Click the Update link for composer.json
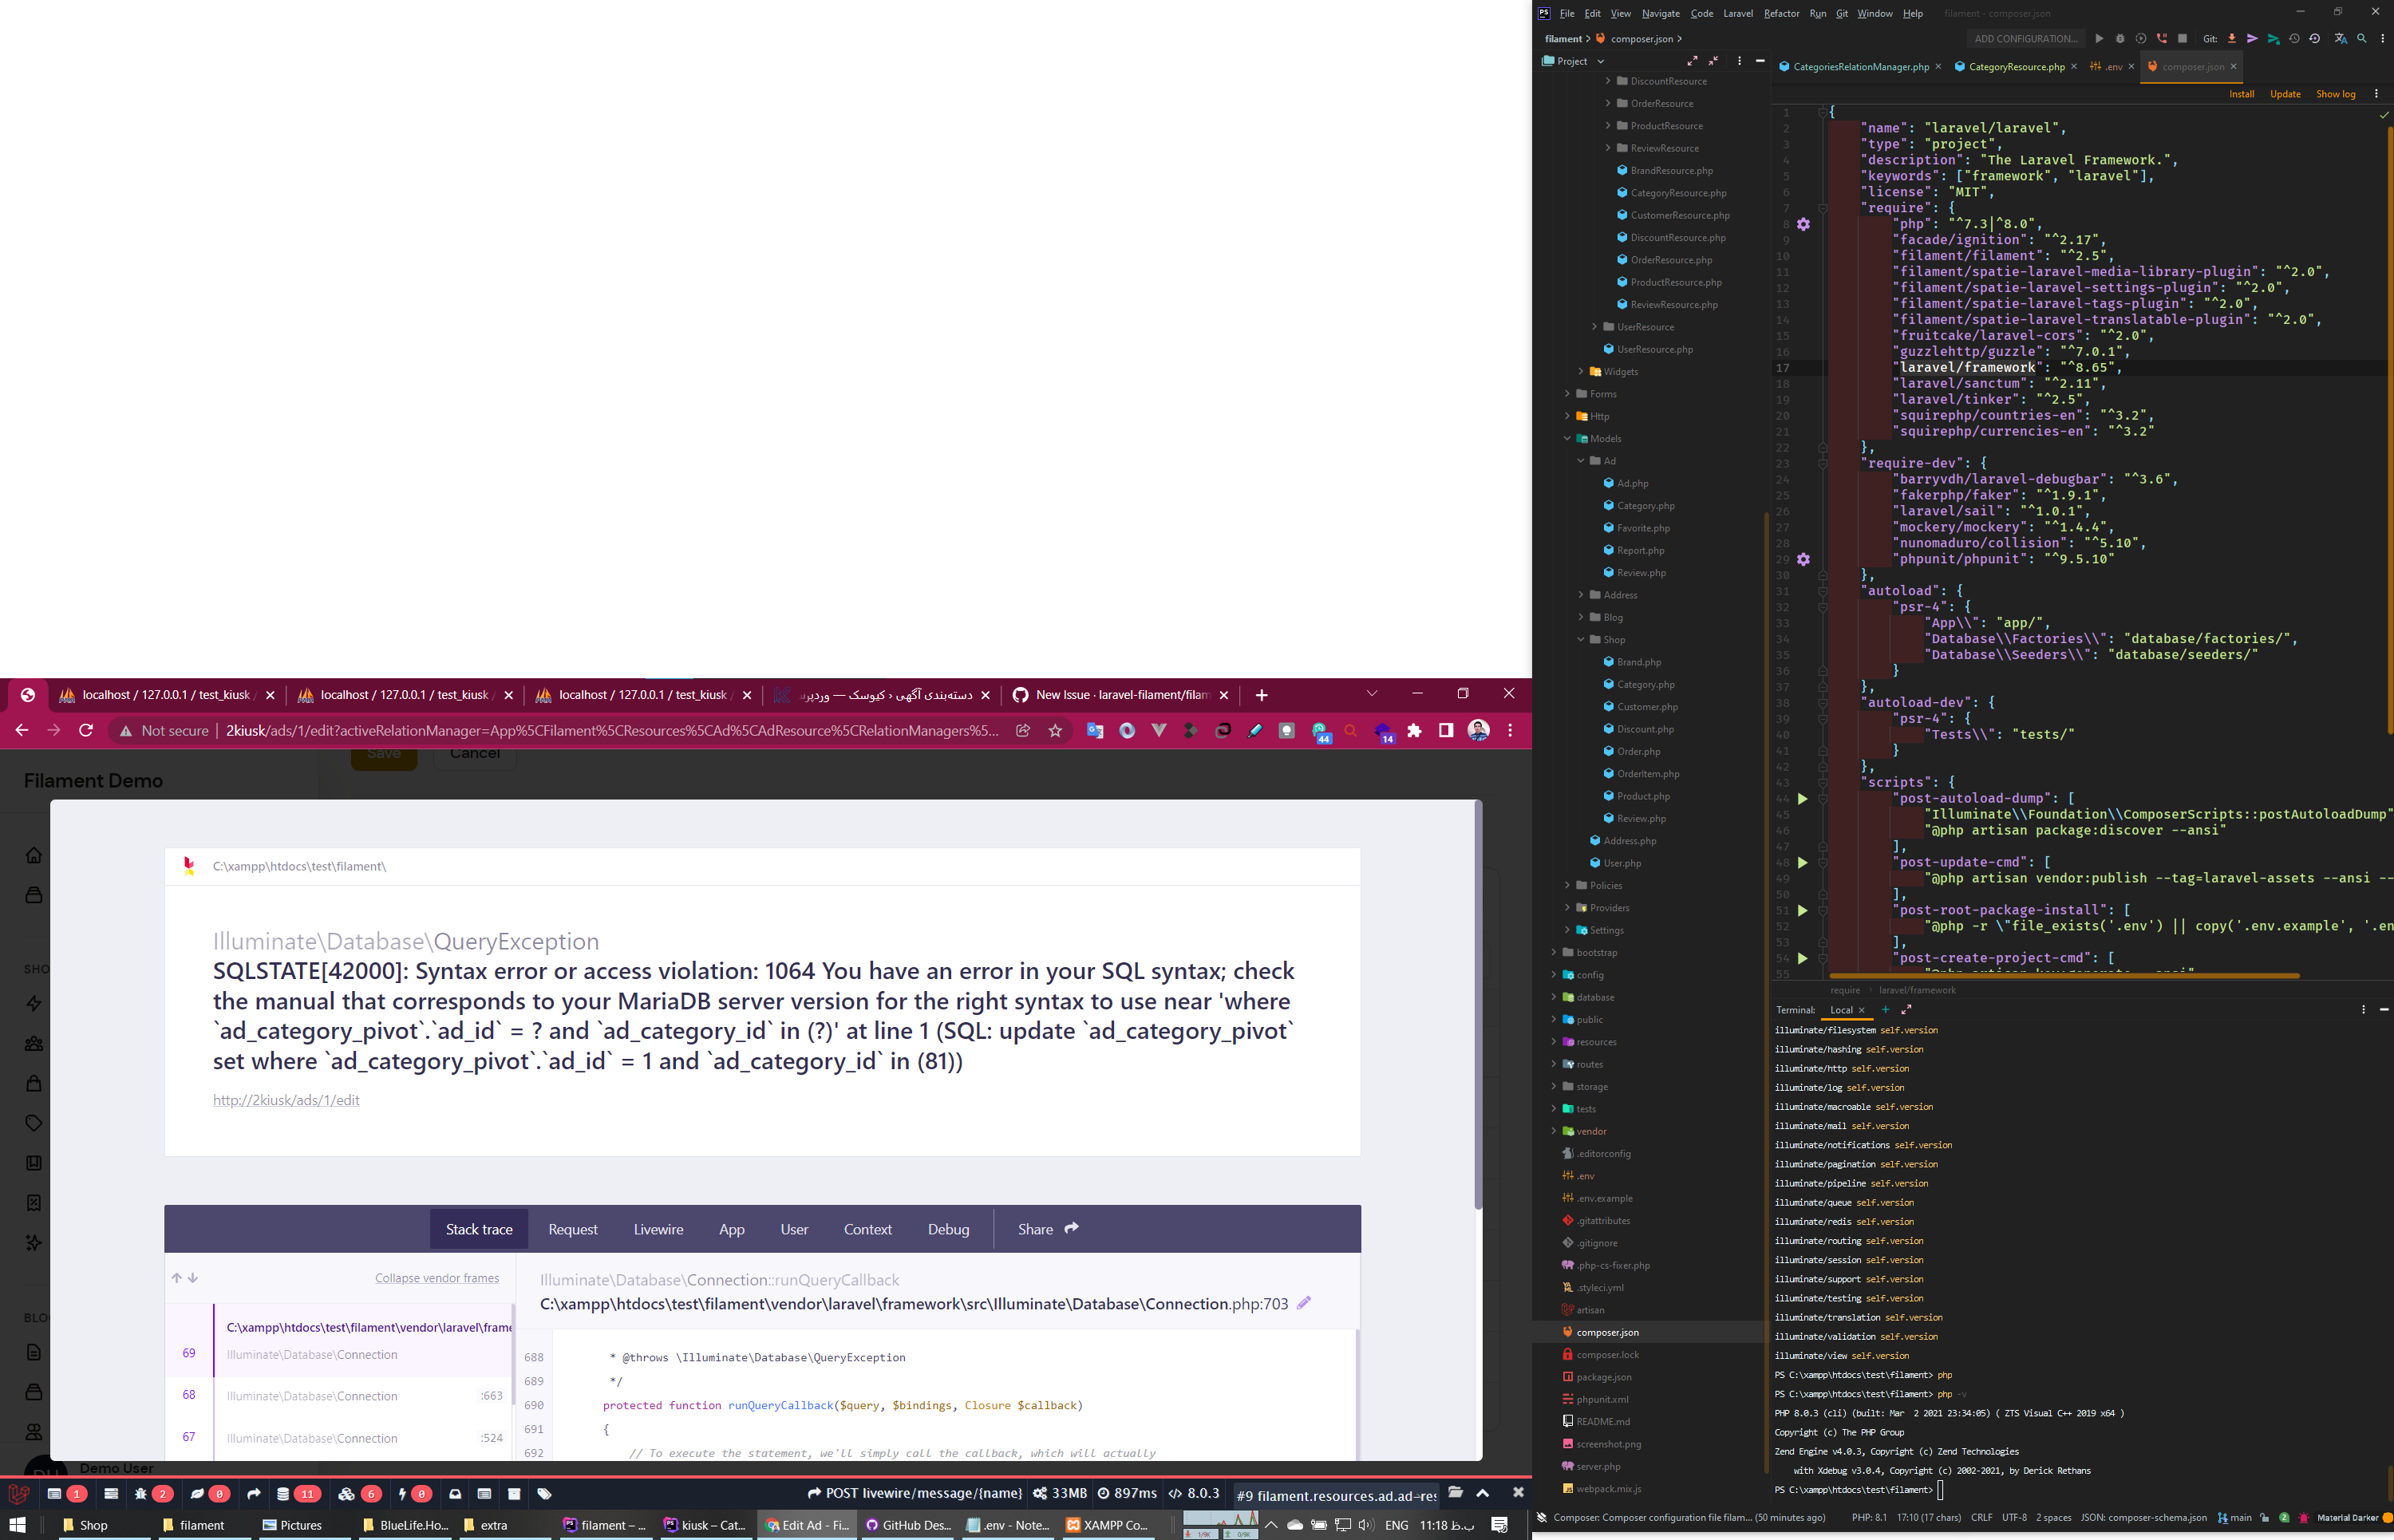Screen dimensions: 2394x1540 coord(2285,93)
